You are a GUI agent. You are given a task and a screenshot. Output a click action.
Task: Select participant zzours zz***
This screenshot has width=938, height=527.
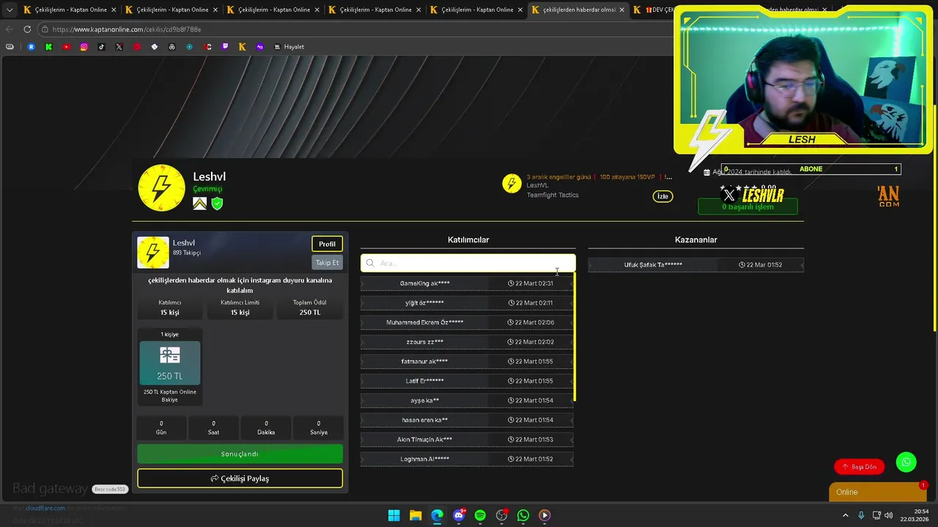tap(467, 342)
